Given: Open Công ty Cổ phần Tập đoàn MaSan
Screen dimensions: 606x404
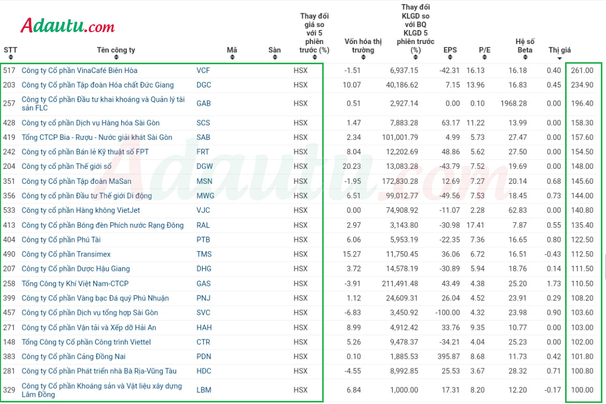Looking at the screenshot, I should coord(76,181).
